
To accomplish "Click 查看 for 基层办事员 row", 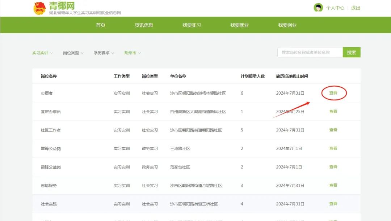I will (333, 112).
